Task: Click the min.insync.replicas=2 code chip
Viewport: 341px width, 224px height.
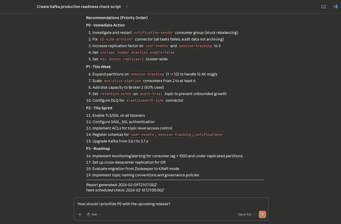Action: click(122, 59)
